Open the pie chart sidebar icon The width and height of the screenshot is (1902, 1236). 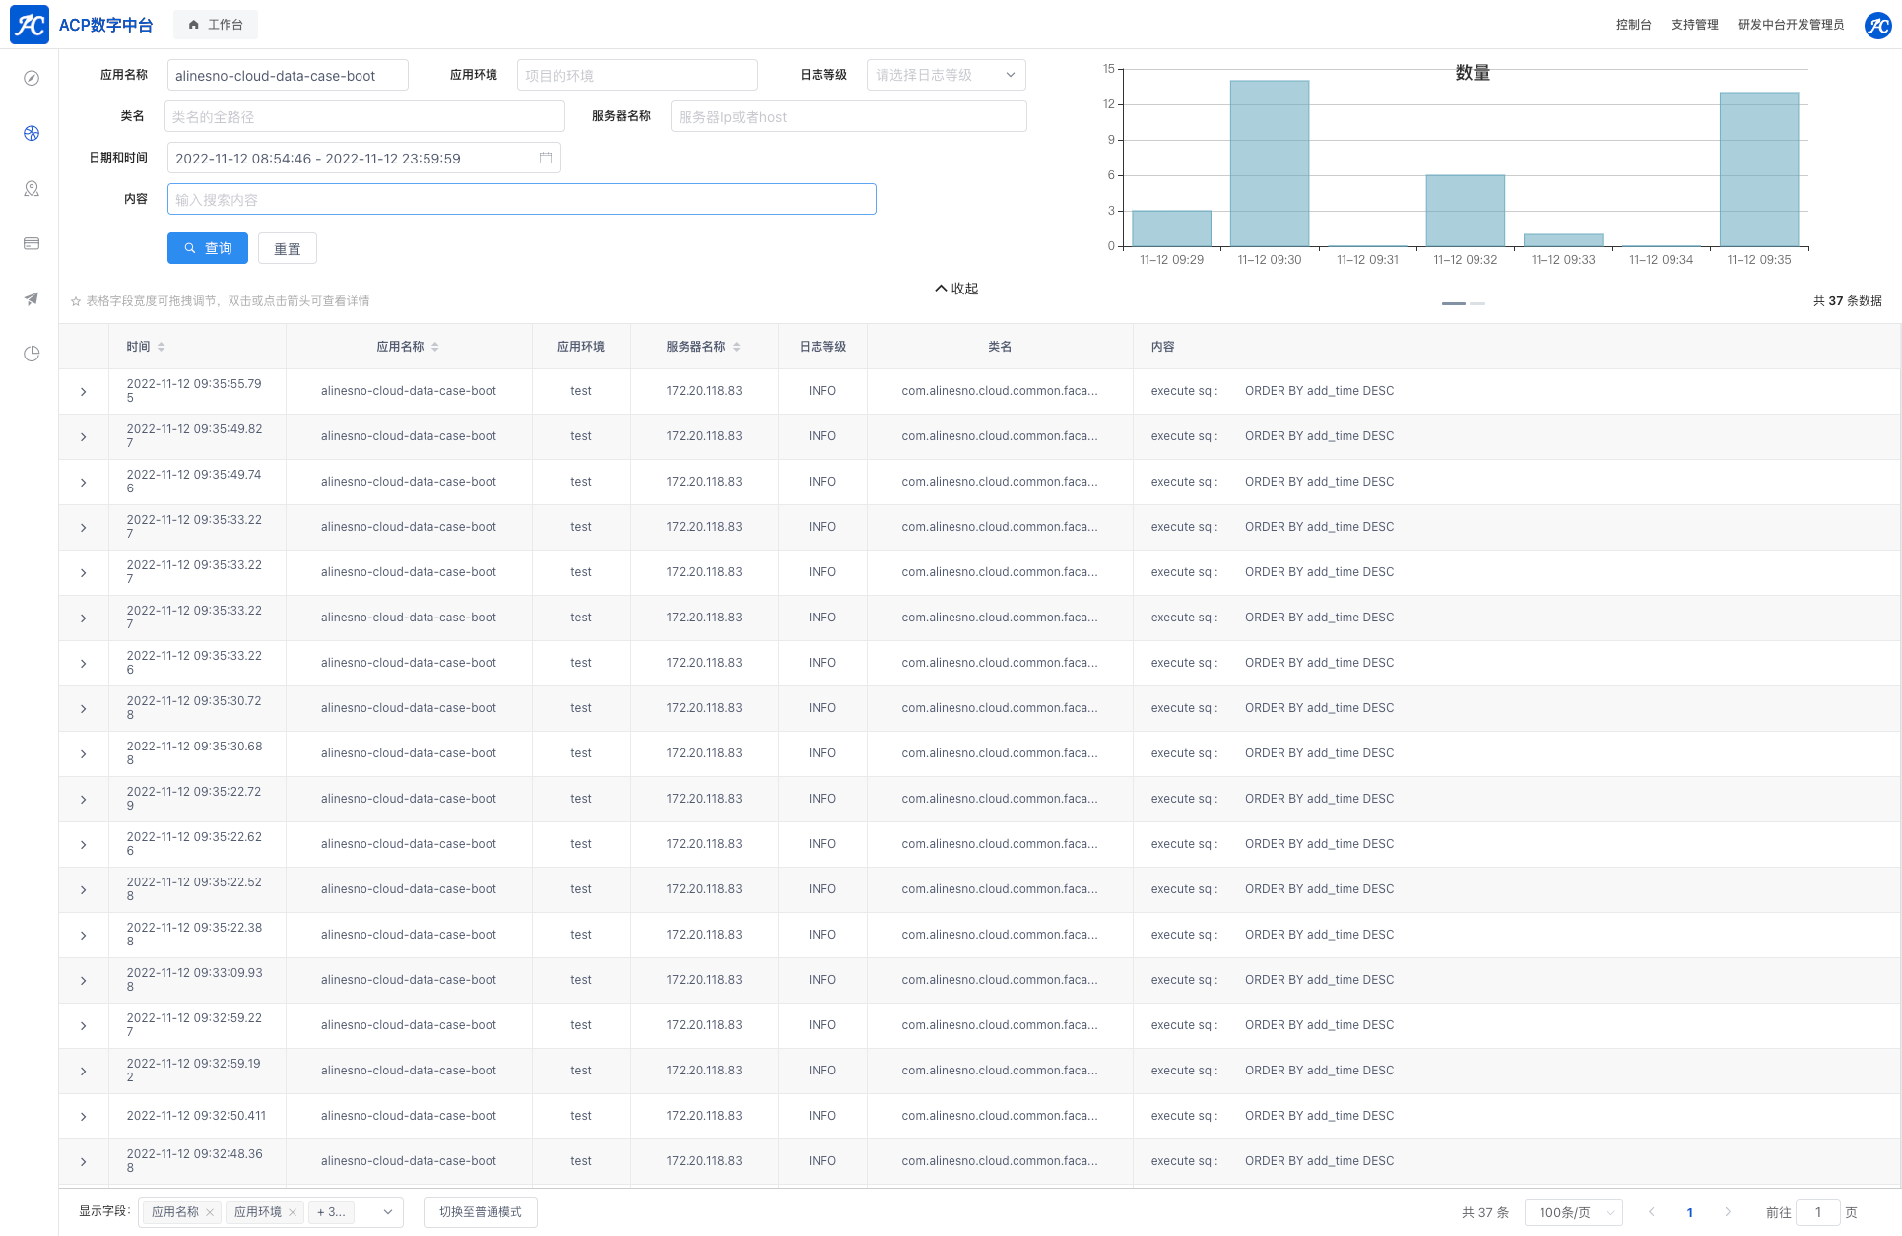(32, 354)
